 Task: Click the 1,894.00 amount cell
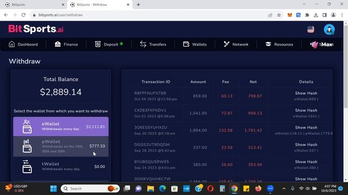click(x=198, y=131)
